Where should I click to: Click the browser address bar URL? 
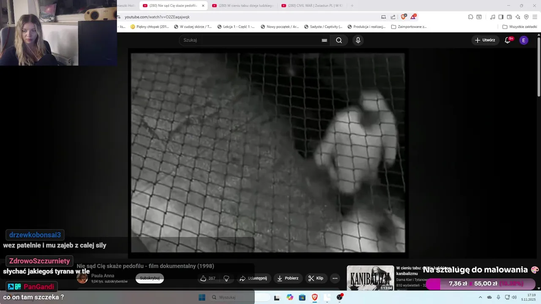[x=157, y=17]
